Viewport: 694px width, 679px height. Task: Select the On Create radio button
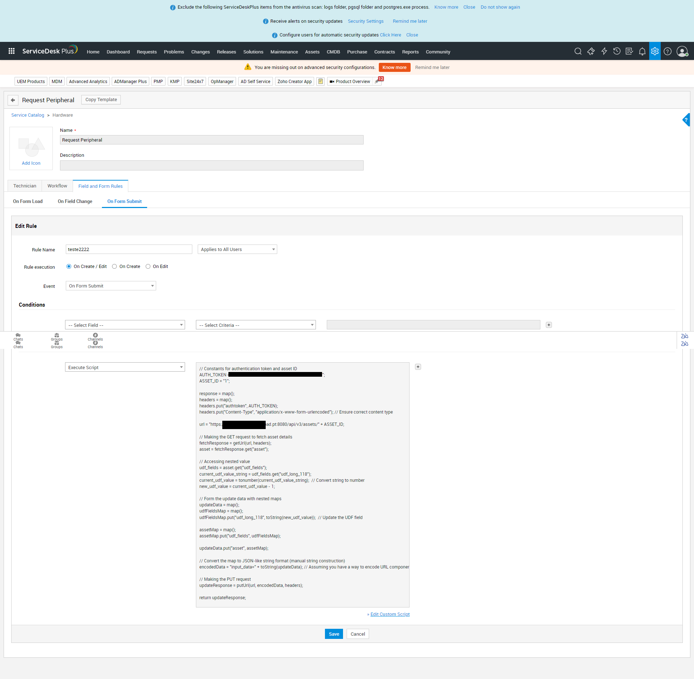click(x=115, y=267)
